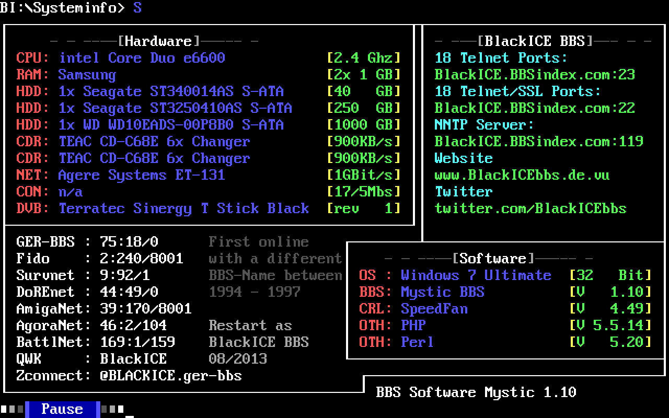Click the Fido 2:240/8001 network address
Screen dimensions: 669x418
pos(141,259)
